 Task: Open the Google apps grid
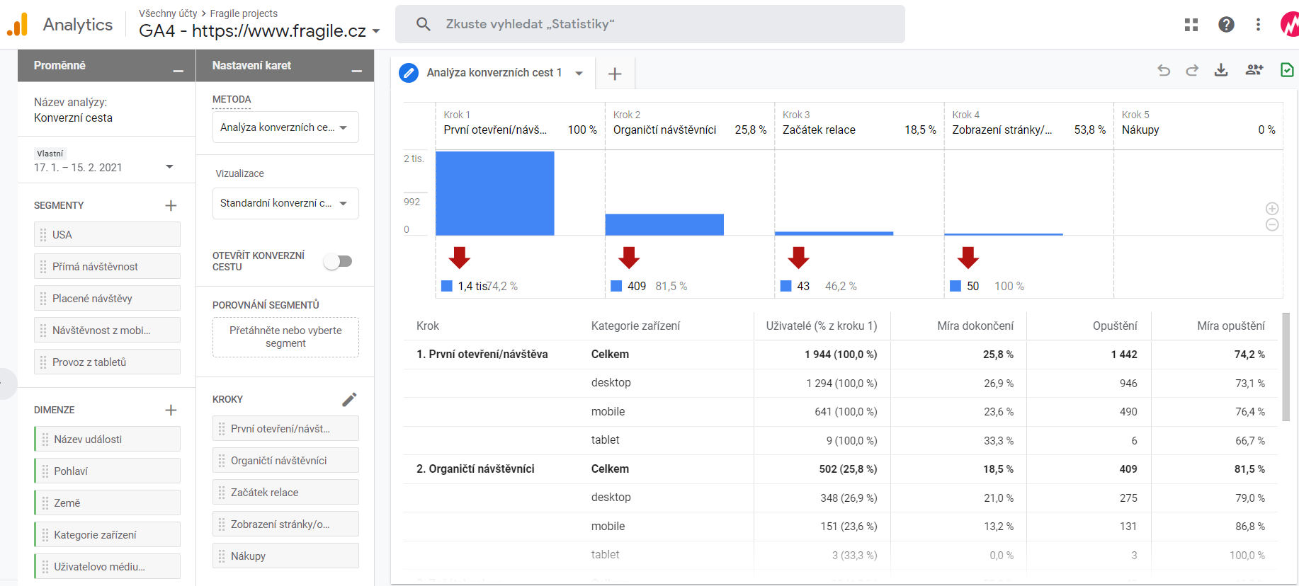pos(1191,25)
